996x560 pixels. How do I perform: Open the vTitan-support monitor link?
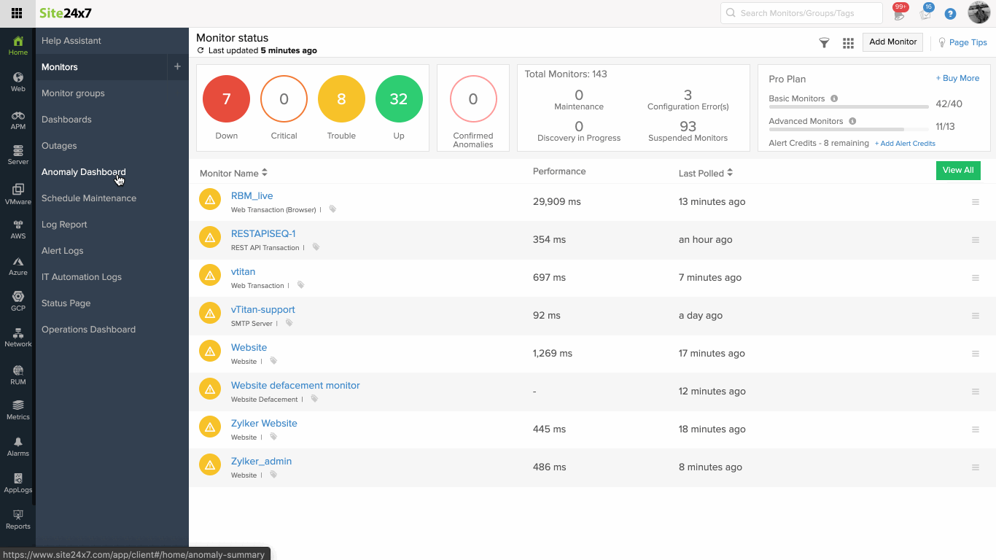(262, 310)
